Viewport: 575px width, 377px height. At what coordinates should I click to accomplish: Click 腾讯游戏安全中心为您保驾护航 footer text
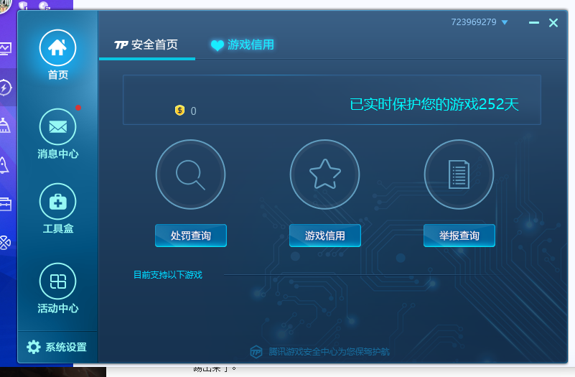click(x=329, y=352)
